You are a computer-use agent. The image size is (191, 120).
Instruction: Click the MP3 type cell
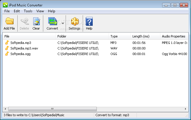113,43
